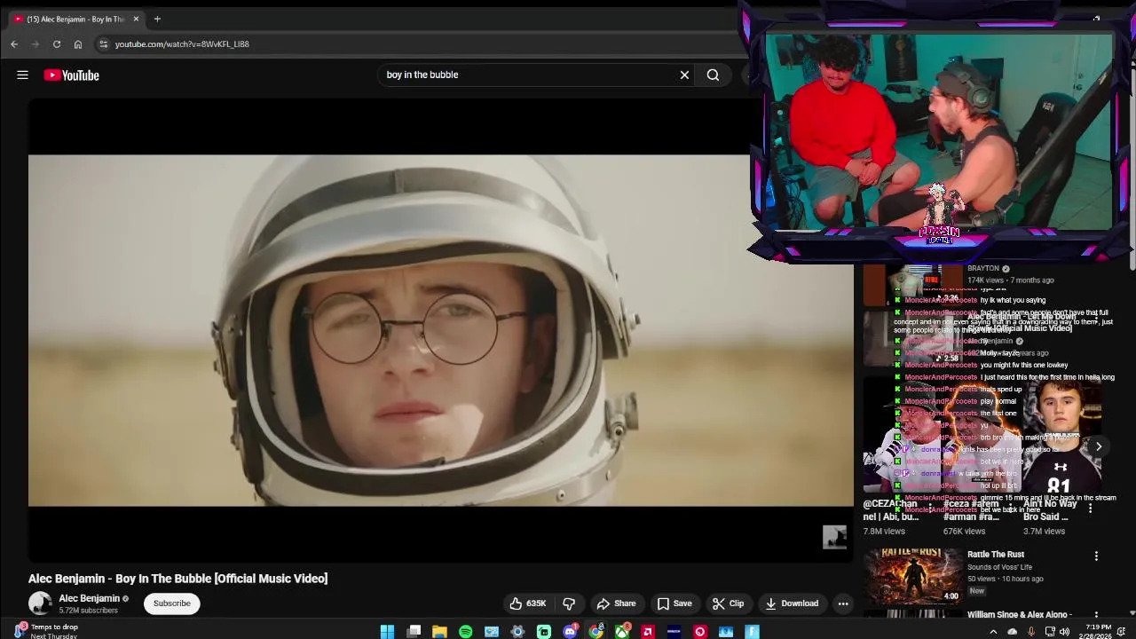Open Rattle The Rust video thumbnail
This screenshot has height=639, width=1136.
click(913, 576)
